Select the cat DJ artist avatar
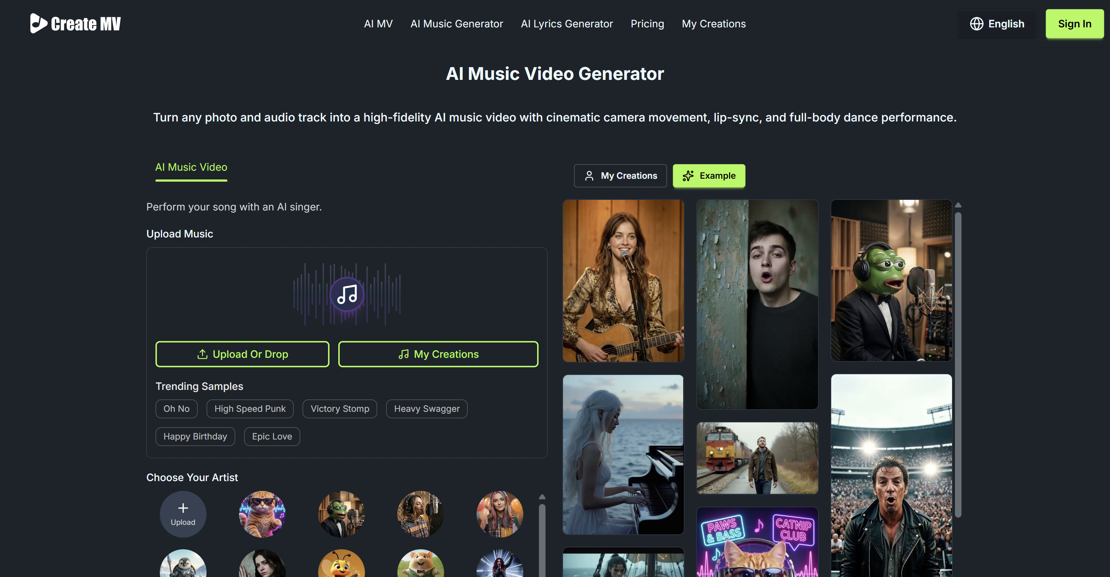 point(262,514)
